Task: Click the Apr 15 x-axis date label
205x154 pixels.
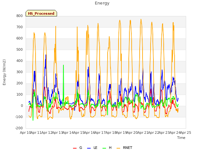Action: (79, 133)
